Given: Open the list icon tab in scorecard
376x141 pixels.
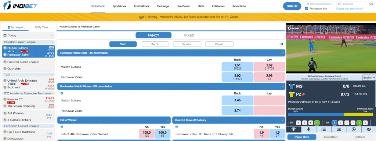Looking at the screenshot, I should [x=323, y=129].
